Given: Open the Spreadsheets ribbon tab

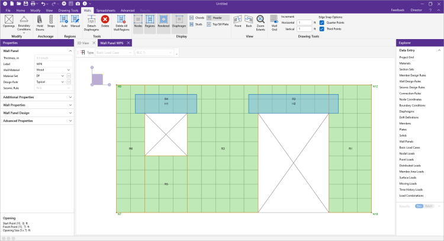Looking at the screenshot, I should (x=107, y=11).
